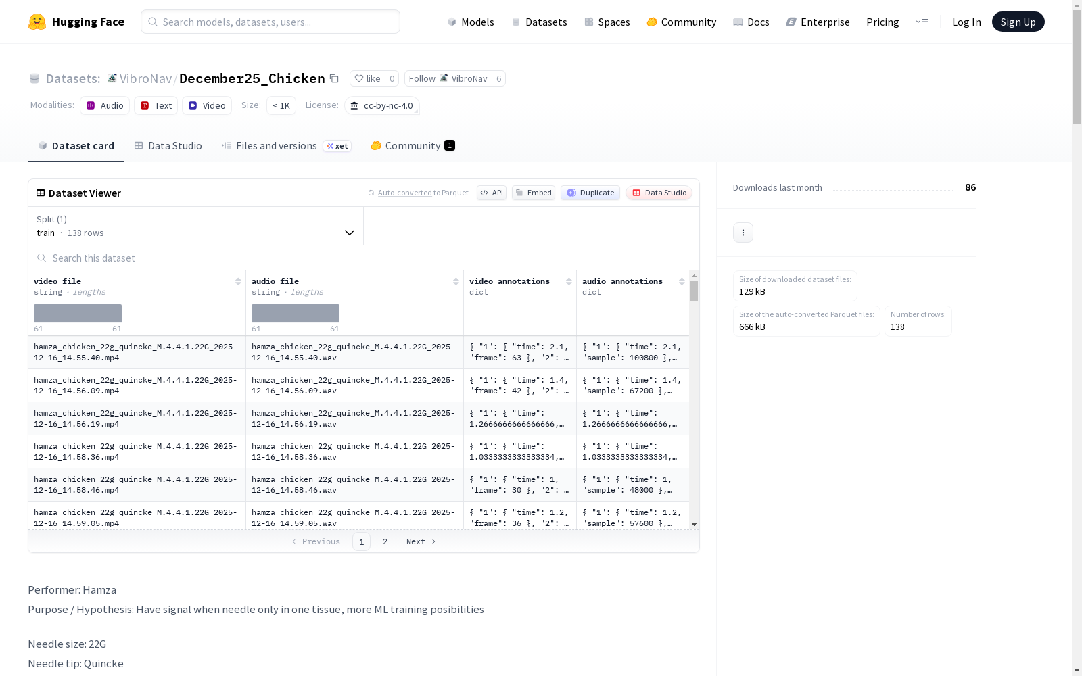This screenshot has width=1082, height=676.
Task: Copy dataset name with the copy icon
Action: 334,78
